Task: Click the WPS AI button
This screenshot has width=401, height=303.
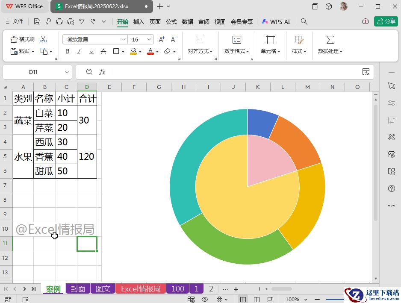Action: coord(276,22)
